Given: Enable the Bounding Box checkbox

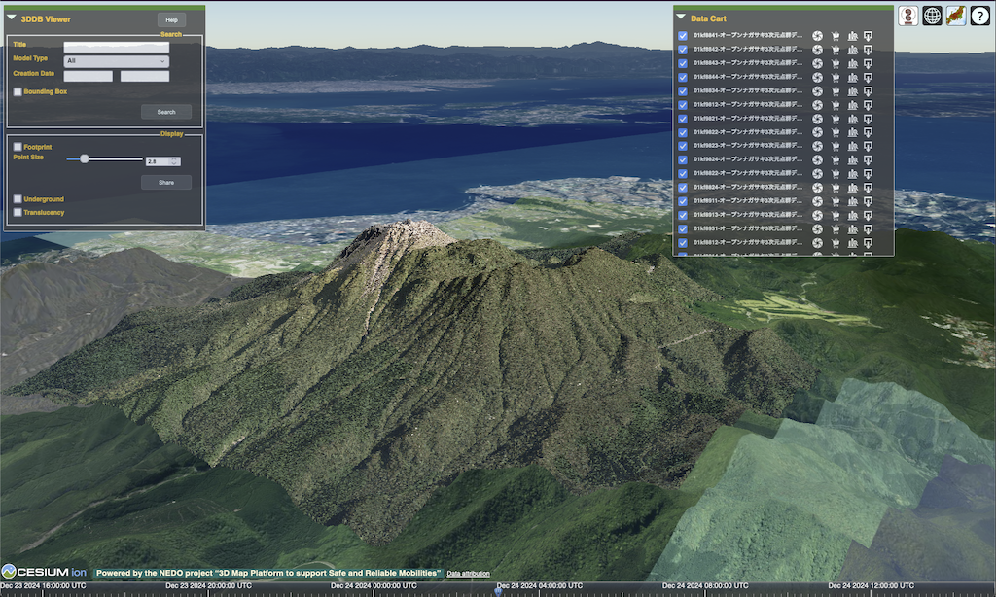Looking at the screenshot, I should [18, 92].
